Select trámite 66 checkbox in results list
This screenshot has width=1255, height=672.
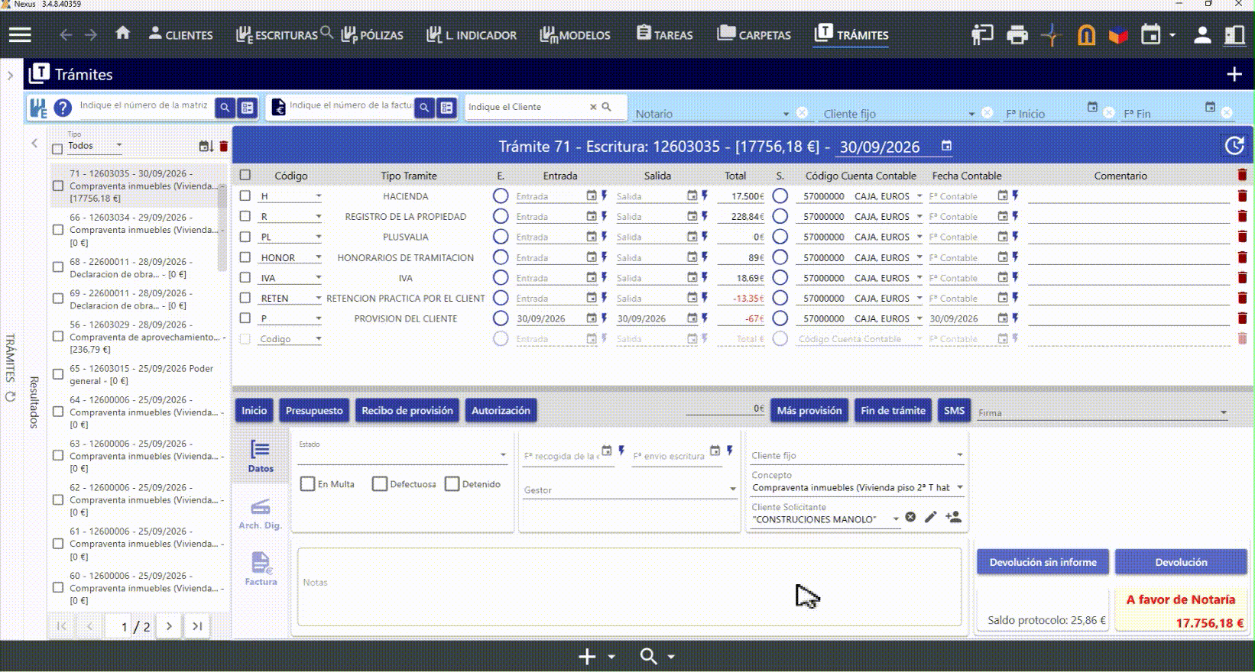(57, 230)
